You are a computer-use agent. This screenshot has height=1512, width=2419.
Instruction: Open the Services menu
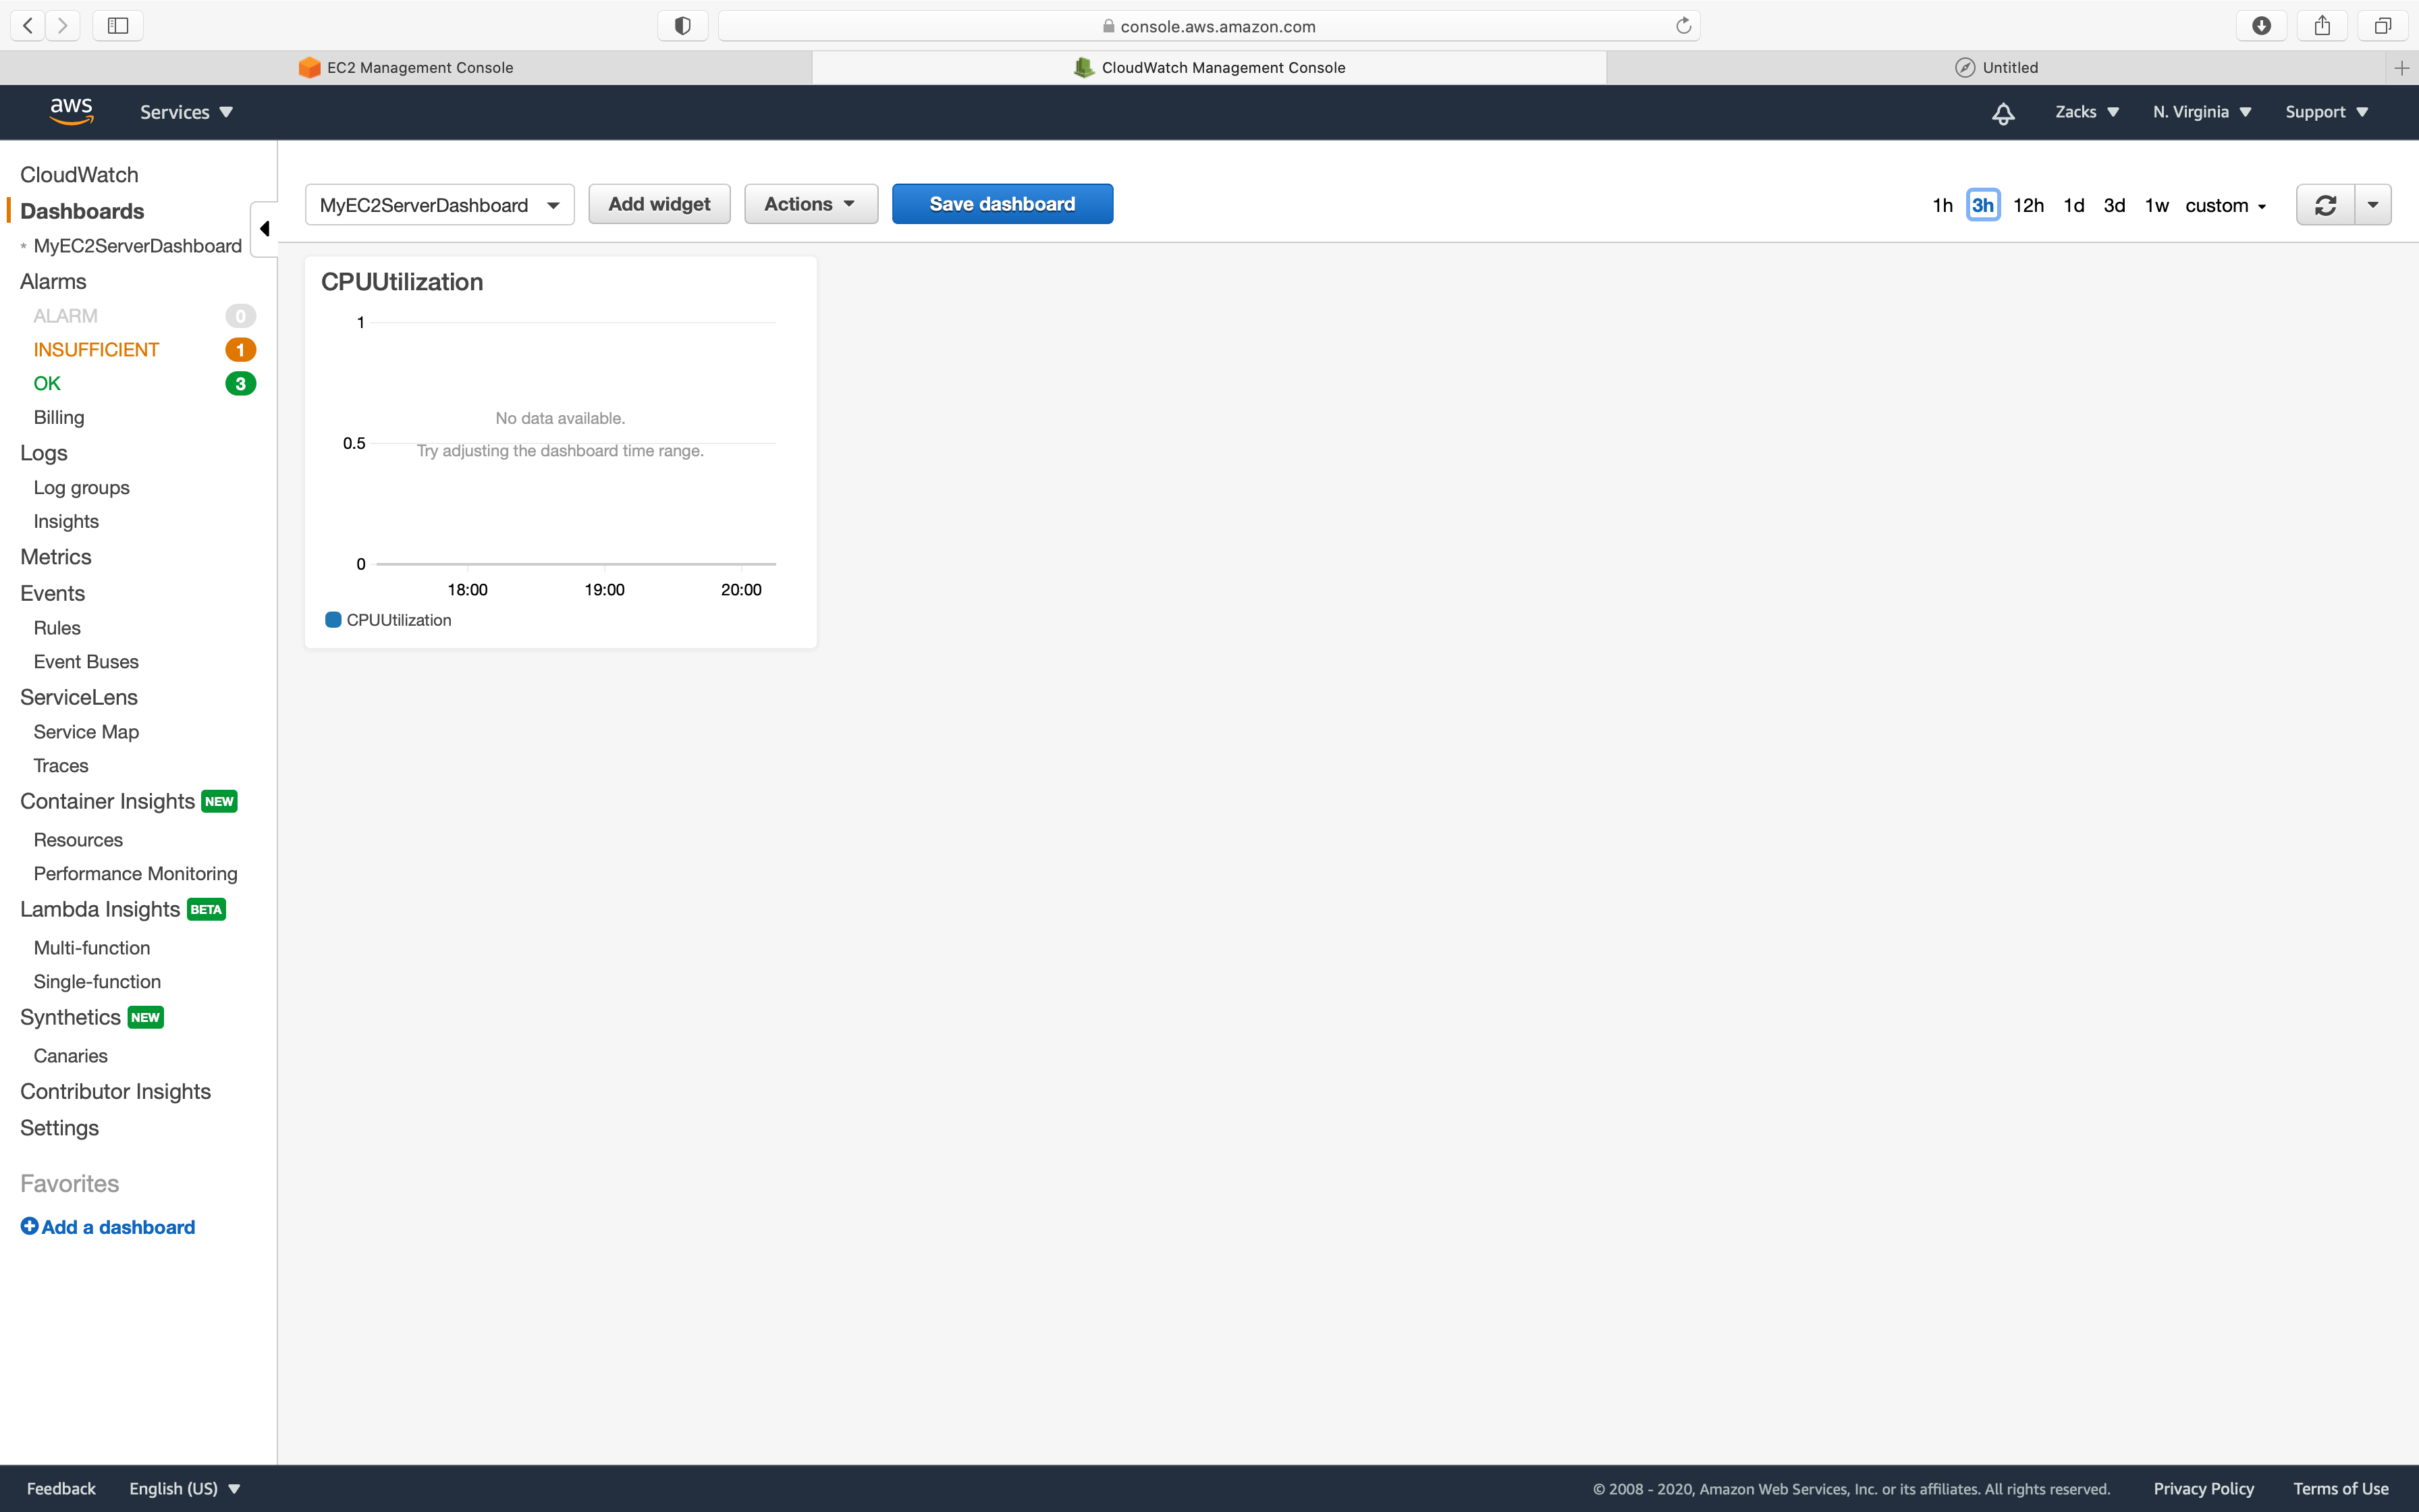[186, 112]
